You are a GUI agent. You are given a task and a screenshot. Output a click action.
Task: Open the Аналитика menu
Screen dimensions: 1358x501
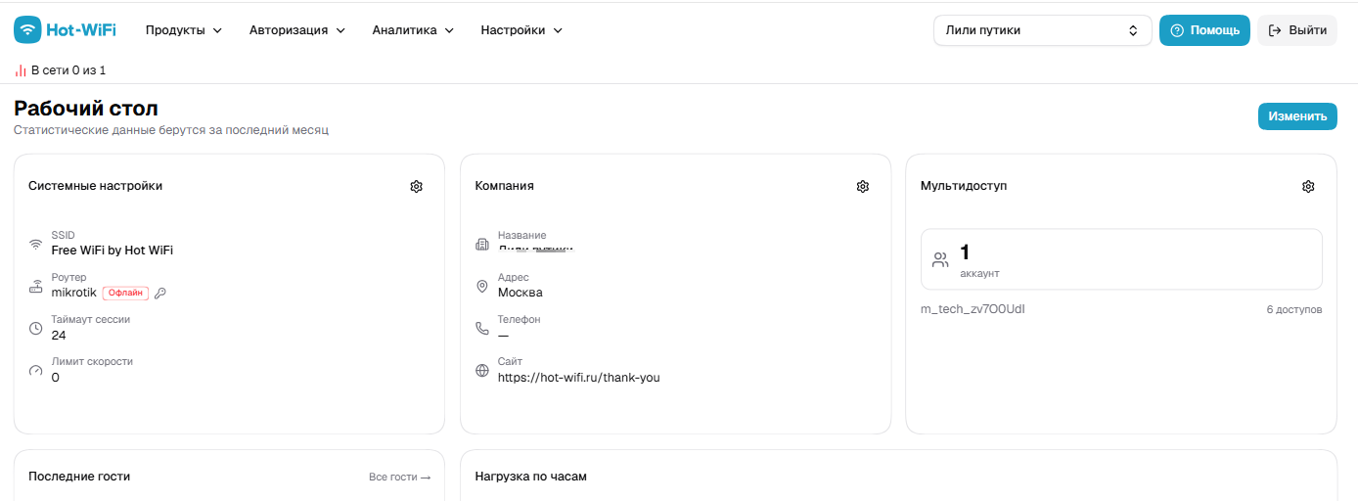point(413,30)
